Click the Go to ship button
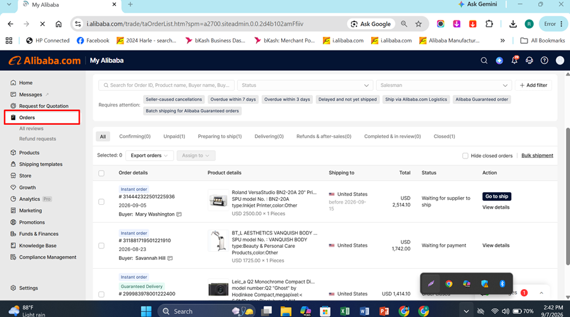570x317 pixels. pos(497,197)
